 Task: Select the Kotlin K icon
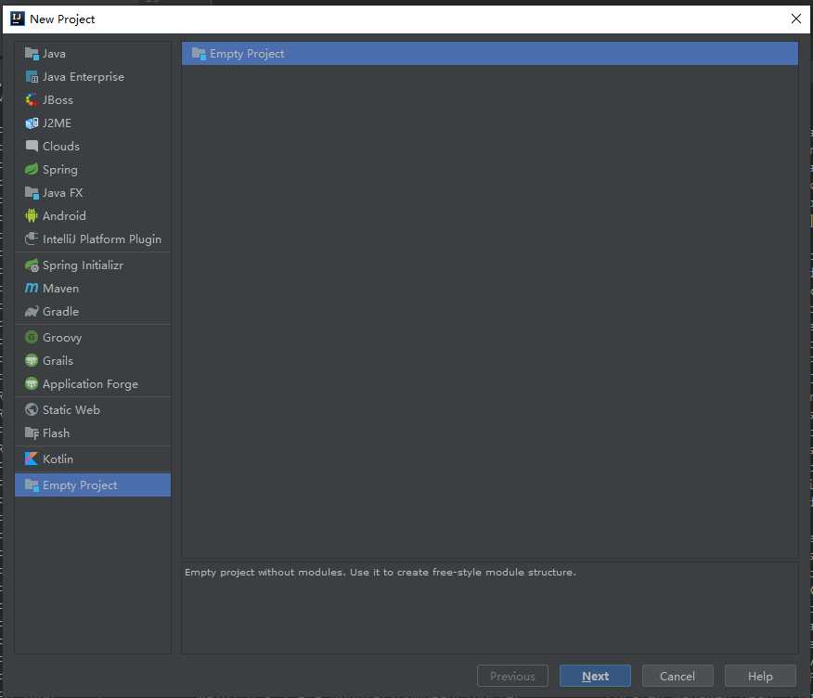coord(32,459)
